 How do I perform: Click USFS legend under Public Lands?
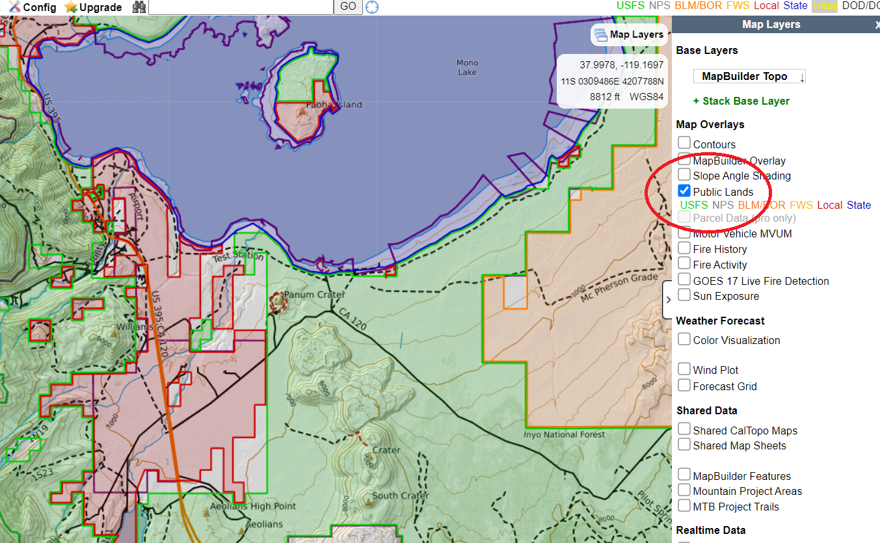[694, 205]
